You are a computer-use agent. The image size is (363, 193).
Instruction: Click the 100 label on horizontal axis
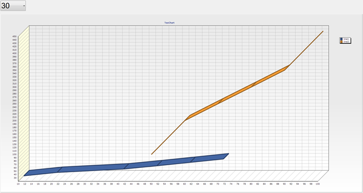tap(318, 184)
